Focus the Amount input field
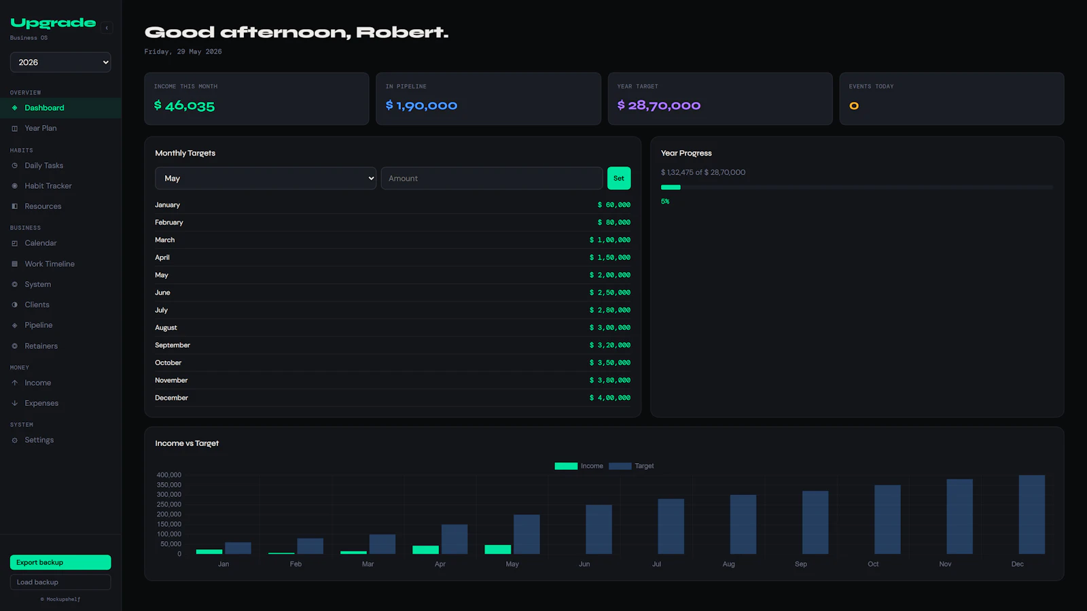The height and width of the screenshot is (611, 1087). (x=492, y=179)
